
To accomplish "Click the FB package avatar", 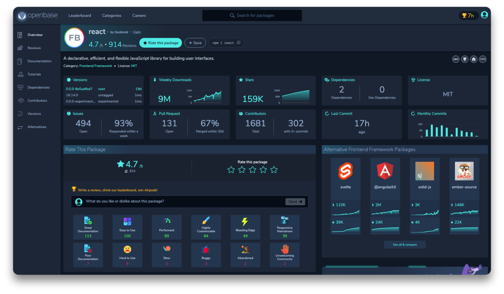I will [74, 38].
